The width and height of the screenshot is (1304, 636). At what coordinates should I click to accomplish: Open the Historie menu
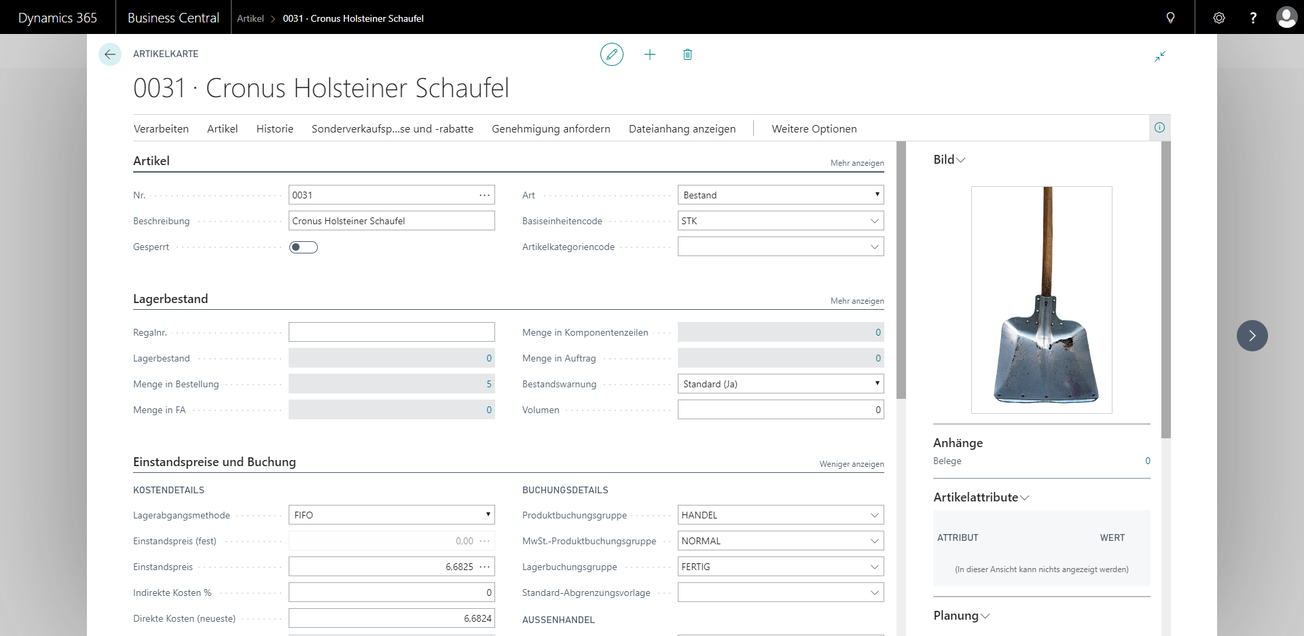tap(274, 128)
